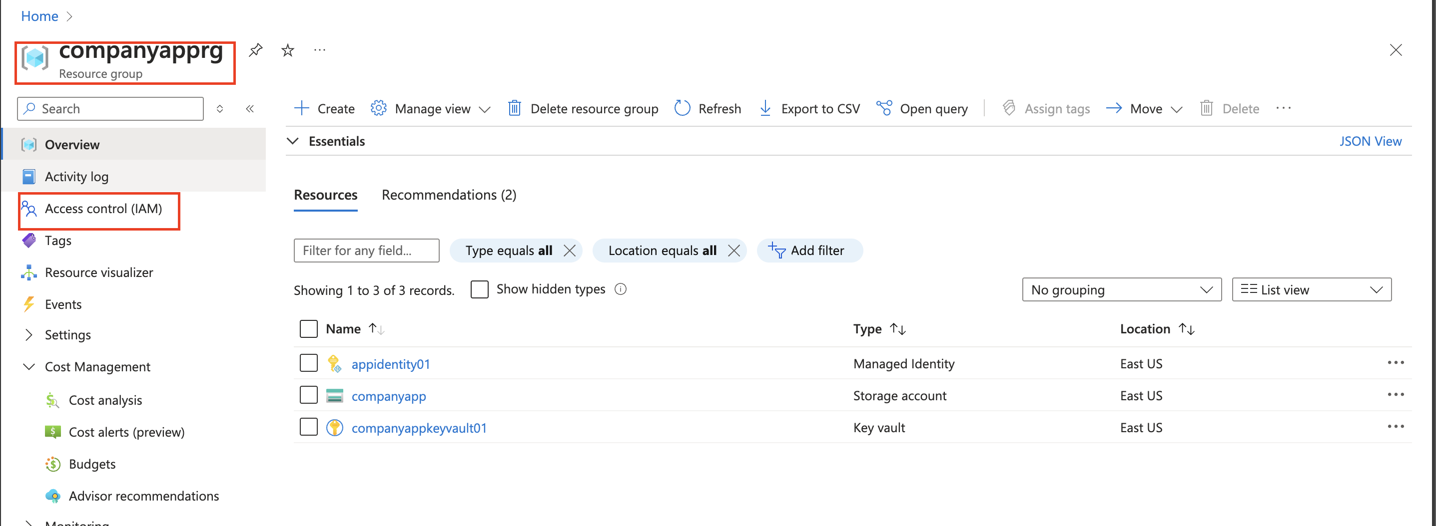Click the Add filter button
This screenshot has width=1436, height=526.
[x=809, y=251]
